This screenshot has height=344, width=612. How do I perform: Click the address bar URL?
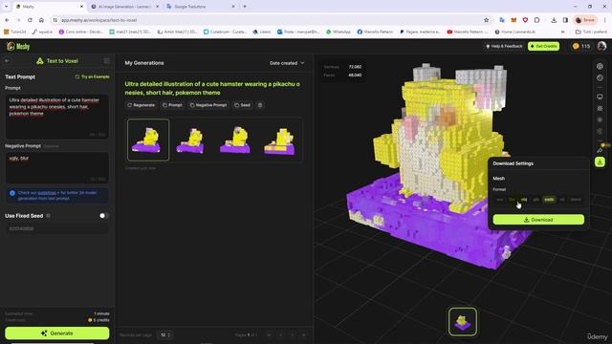point(99,20)
